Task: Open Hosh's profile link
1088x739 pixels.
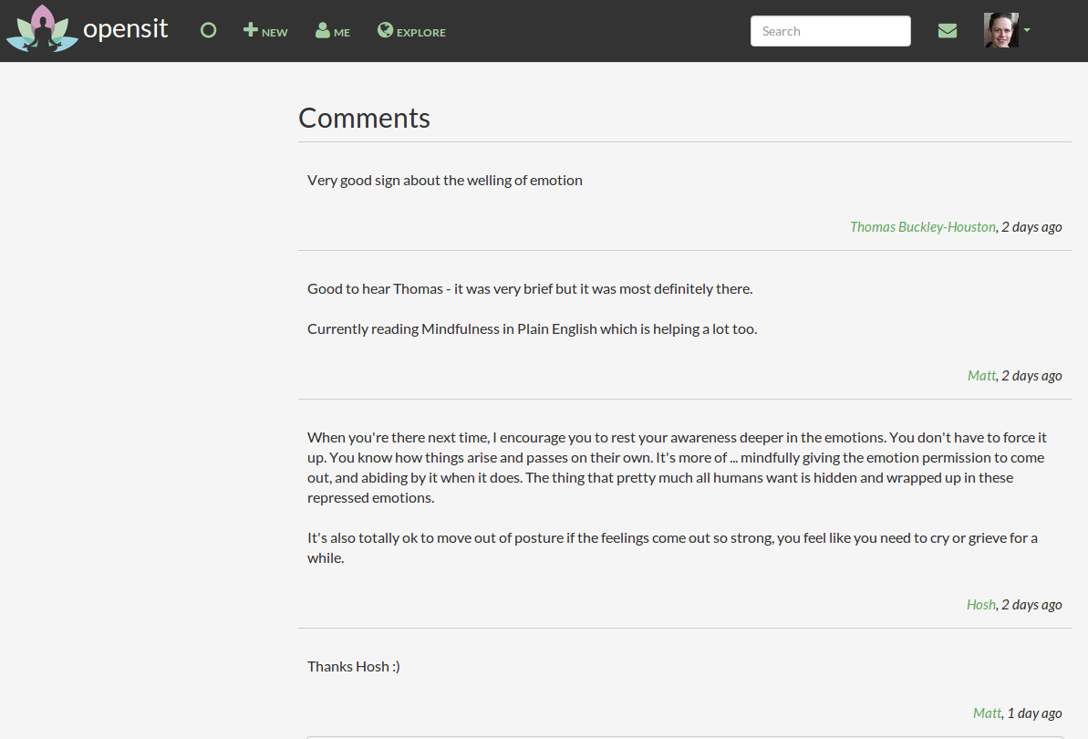Action: pos(981,604)
